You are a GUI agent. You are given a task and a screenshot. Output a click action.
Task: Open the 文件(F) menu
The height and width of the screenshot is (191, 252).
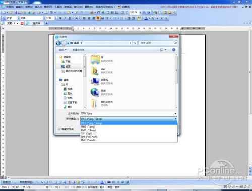tap(10, 7)
